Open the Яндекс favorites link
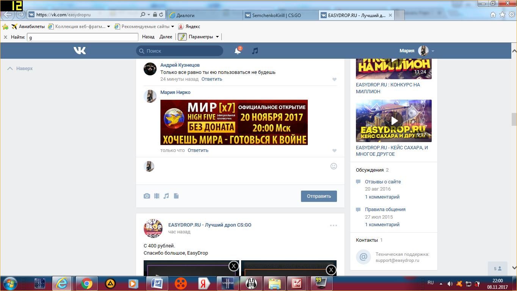Screen dimensions: 517x291 [x=189, y=27]
